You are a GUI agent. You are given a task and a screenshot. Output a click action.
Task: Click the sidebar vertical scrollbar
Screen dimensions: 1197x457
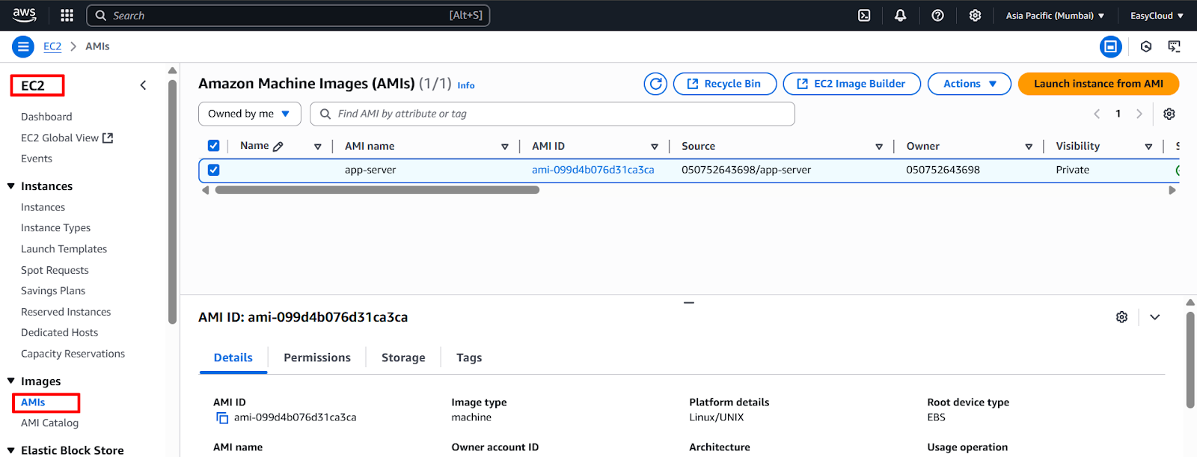coord(172,202)
